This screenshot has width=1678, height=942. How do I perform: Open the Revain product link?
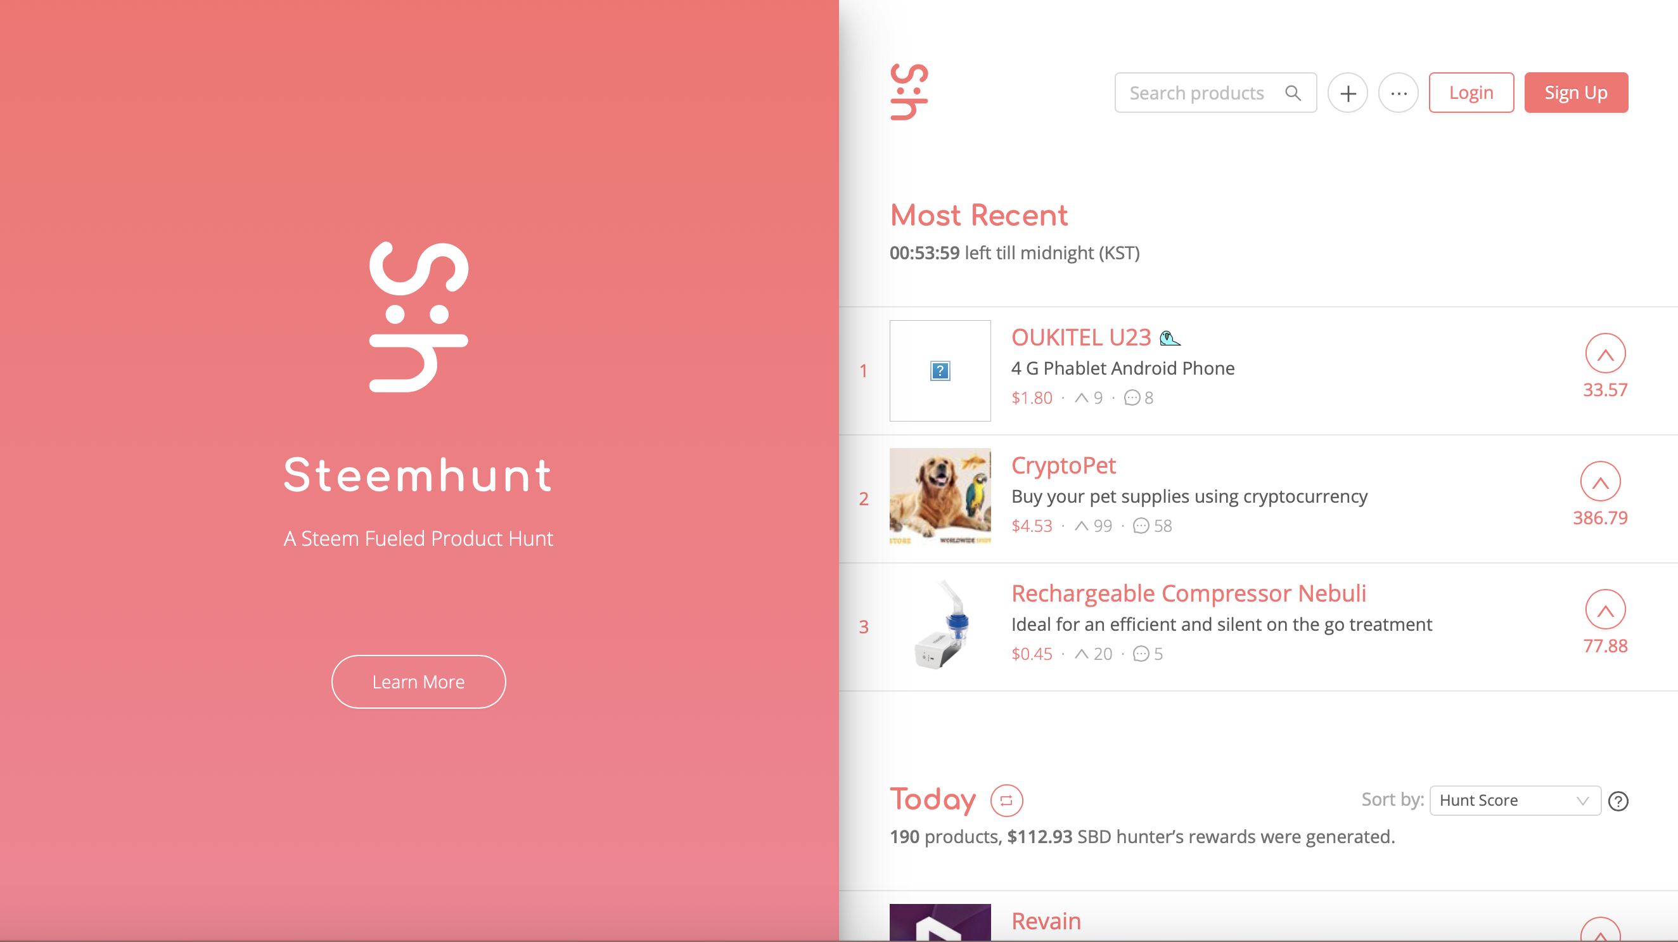pyautogui.click(x=1046, y=921)
